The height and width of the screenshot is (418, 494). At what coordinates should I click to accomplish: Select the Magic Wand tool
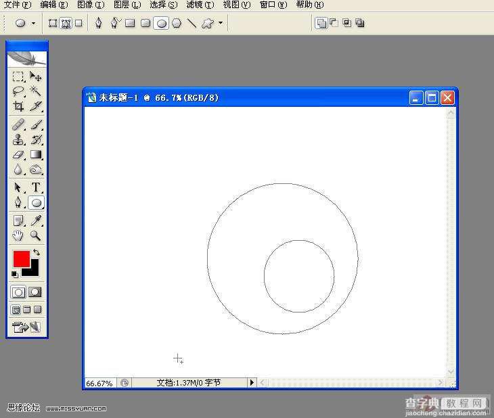pyautogui.click(x=35, y=91)
